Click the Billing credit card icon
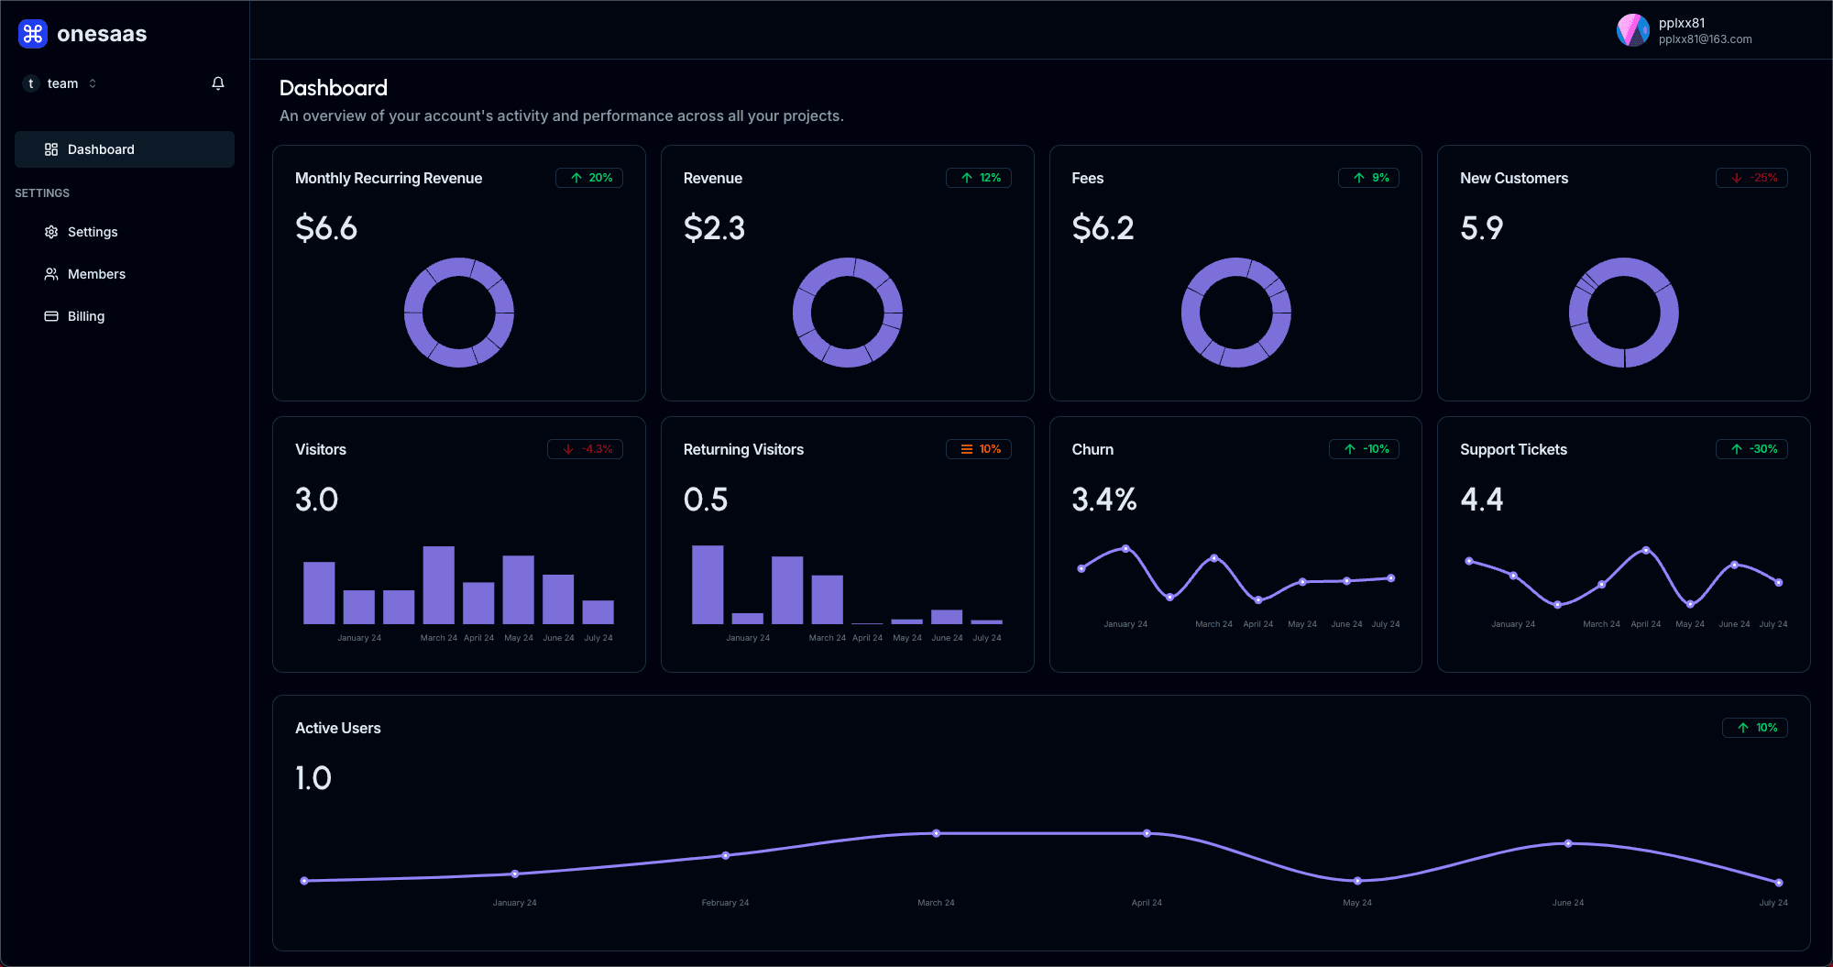1833x967 pixels. click(x=51, y=316)
